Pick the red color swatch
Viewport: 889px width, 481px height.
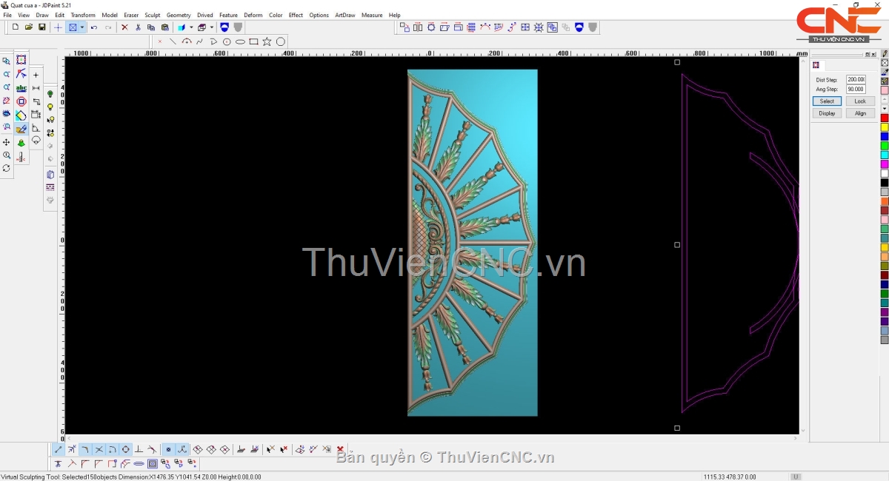(885, 118)
